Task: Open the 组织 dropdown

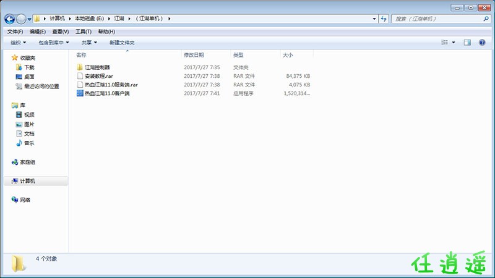Action: coord(19,43)
